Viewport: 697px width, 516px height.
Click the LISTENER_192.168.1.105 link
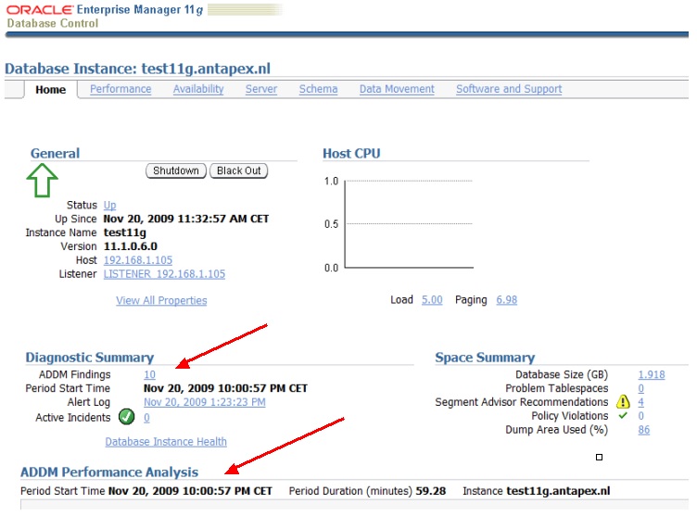pyautogui.click(x=164, y=274)
